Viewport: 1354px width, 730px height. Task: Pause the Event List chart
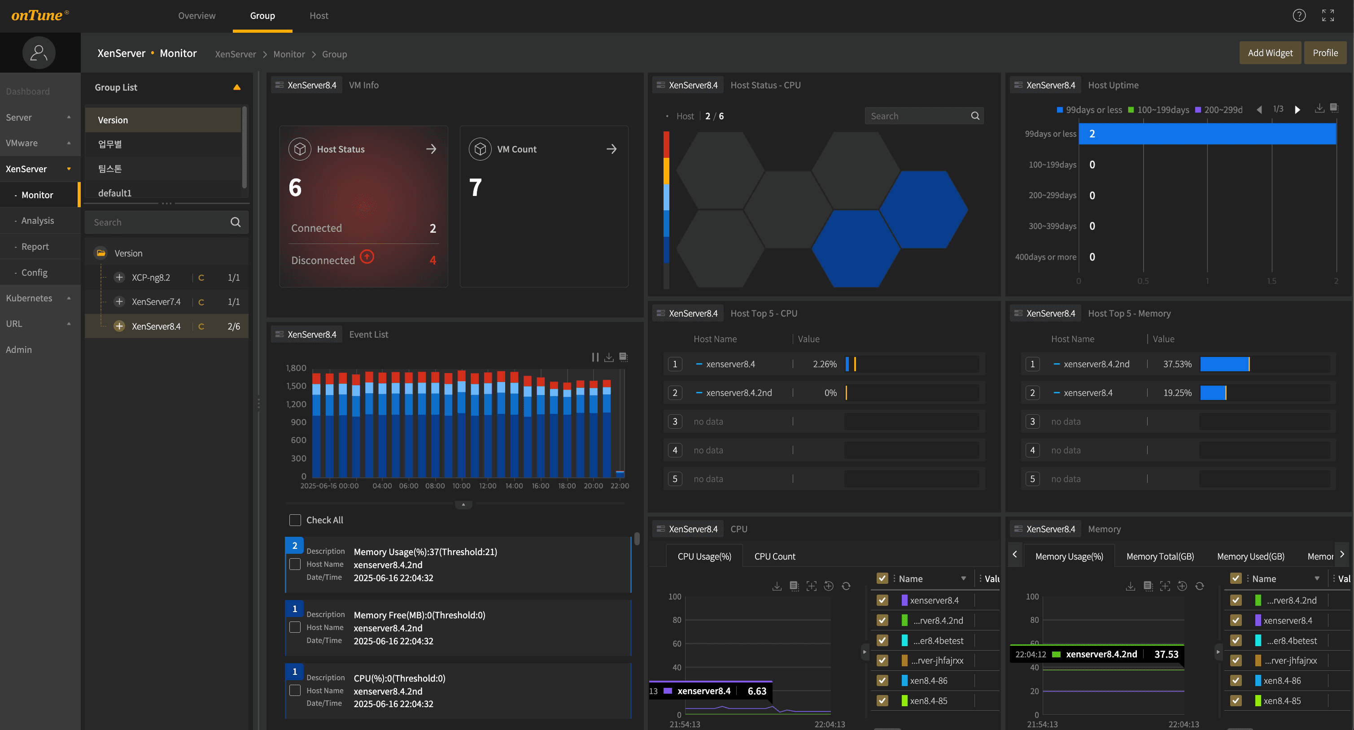click(x=595, y=357)
